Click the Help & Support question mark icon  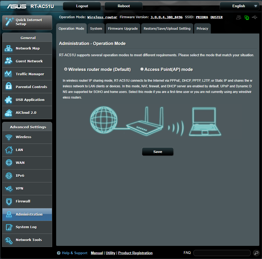point(59,253)
